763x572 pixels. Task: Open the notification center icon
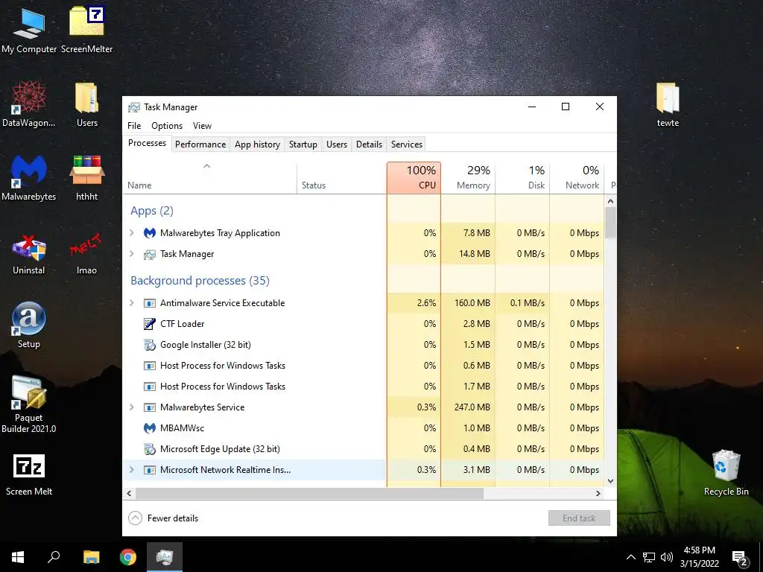tap(740, 557)
